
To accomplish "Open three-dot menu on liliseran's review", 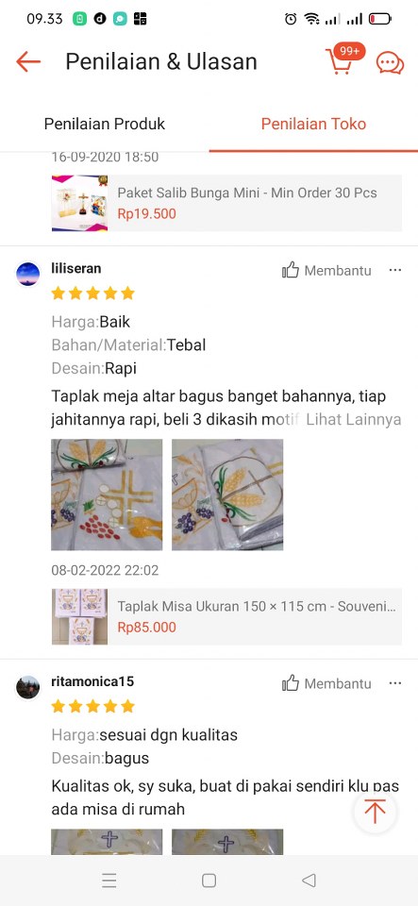I will [x=395, y=270].
